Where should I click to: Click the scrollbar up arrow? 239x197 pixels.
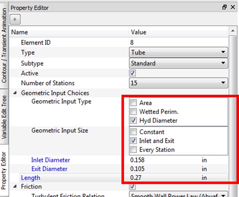point(233,31)
